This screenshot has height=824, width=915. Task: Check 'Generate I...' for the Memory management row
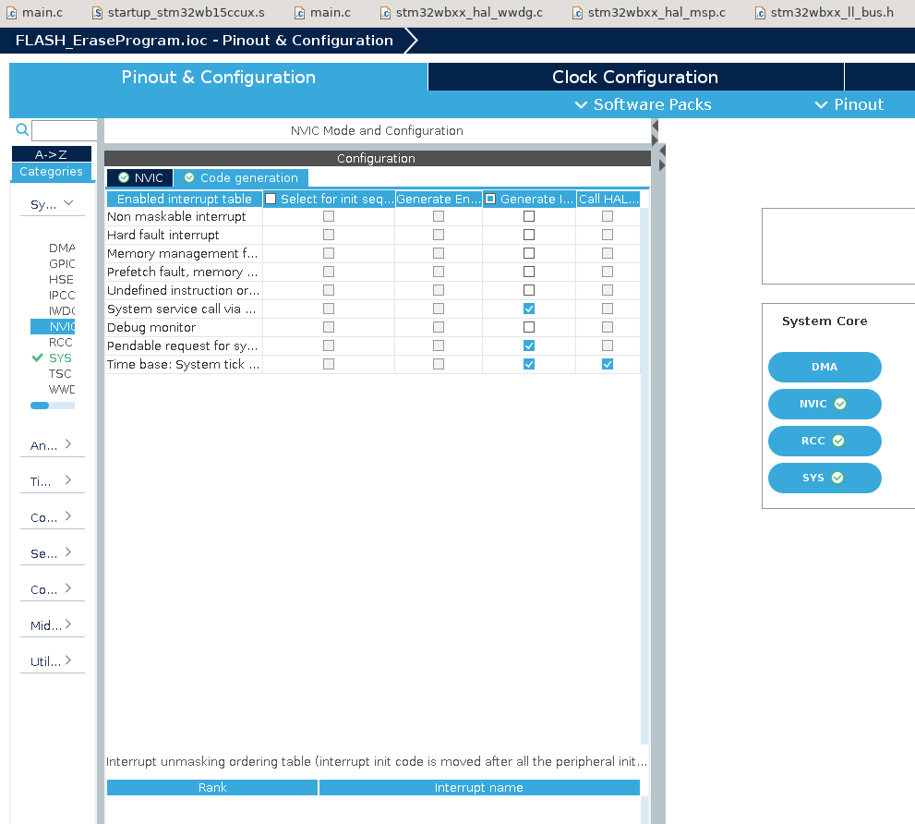[529, 253]
